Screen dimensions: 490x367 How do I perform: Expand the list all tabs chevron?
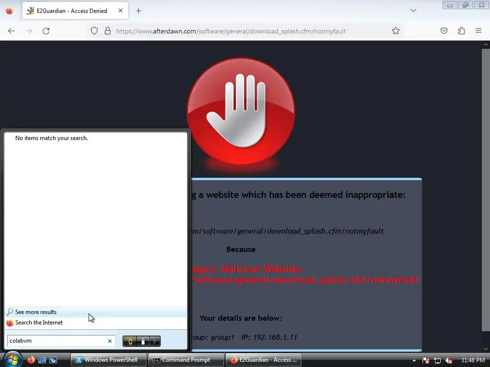coord(413,11)
